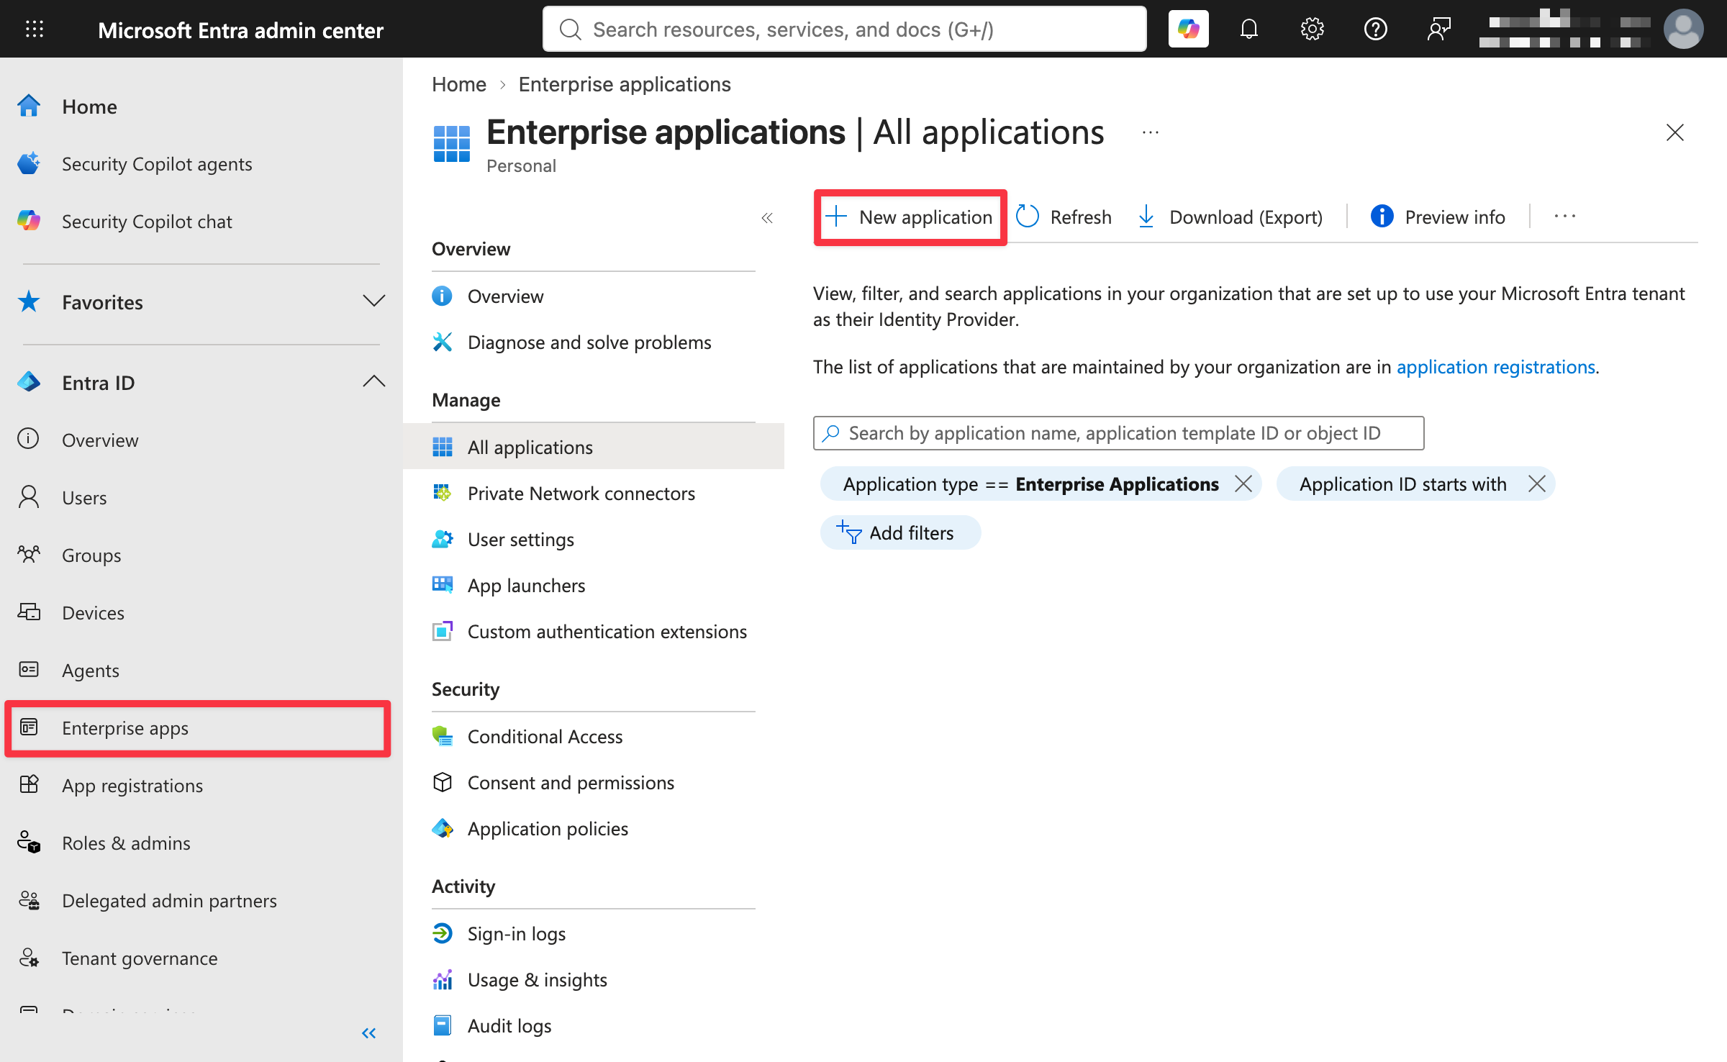Open the account avatar menu
The height and width of the screenshot is (1062, 1727).
(1683, 29)
